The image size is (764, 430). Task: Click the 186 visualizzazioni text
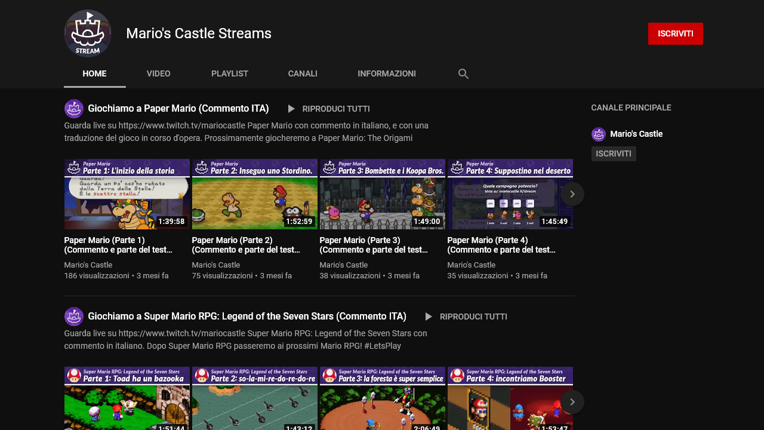(97, 276)
